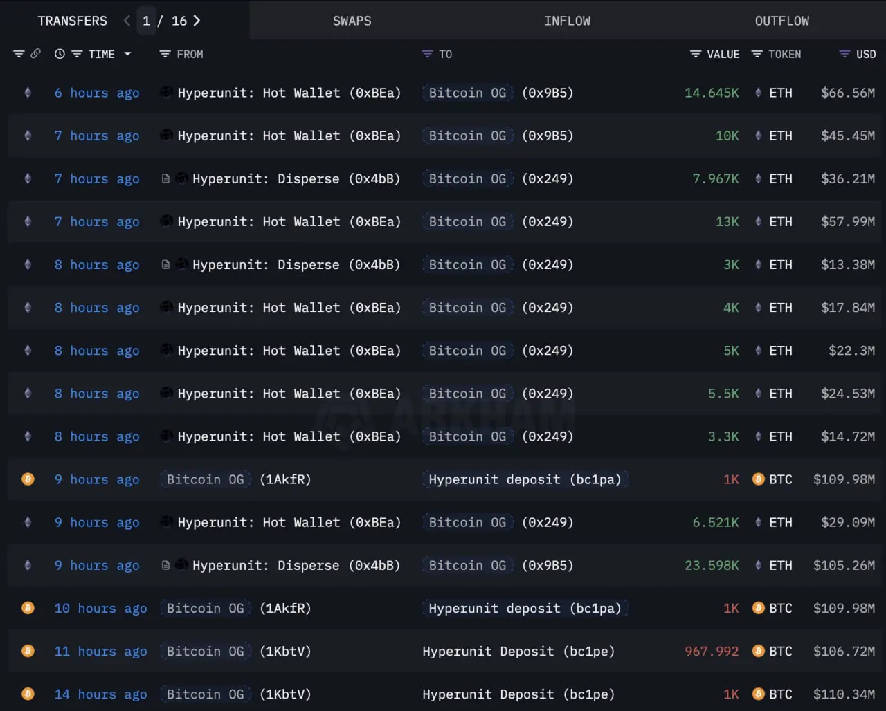Click the 7.967K value cell
The height and width of the screenshot is (711, 886).
click(716, 178)
